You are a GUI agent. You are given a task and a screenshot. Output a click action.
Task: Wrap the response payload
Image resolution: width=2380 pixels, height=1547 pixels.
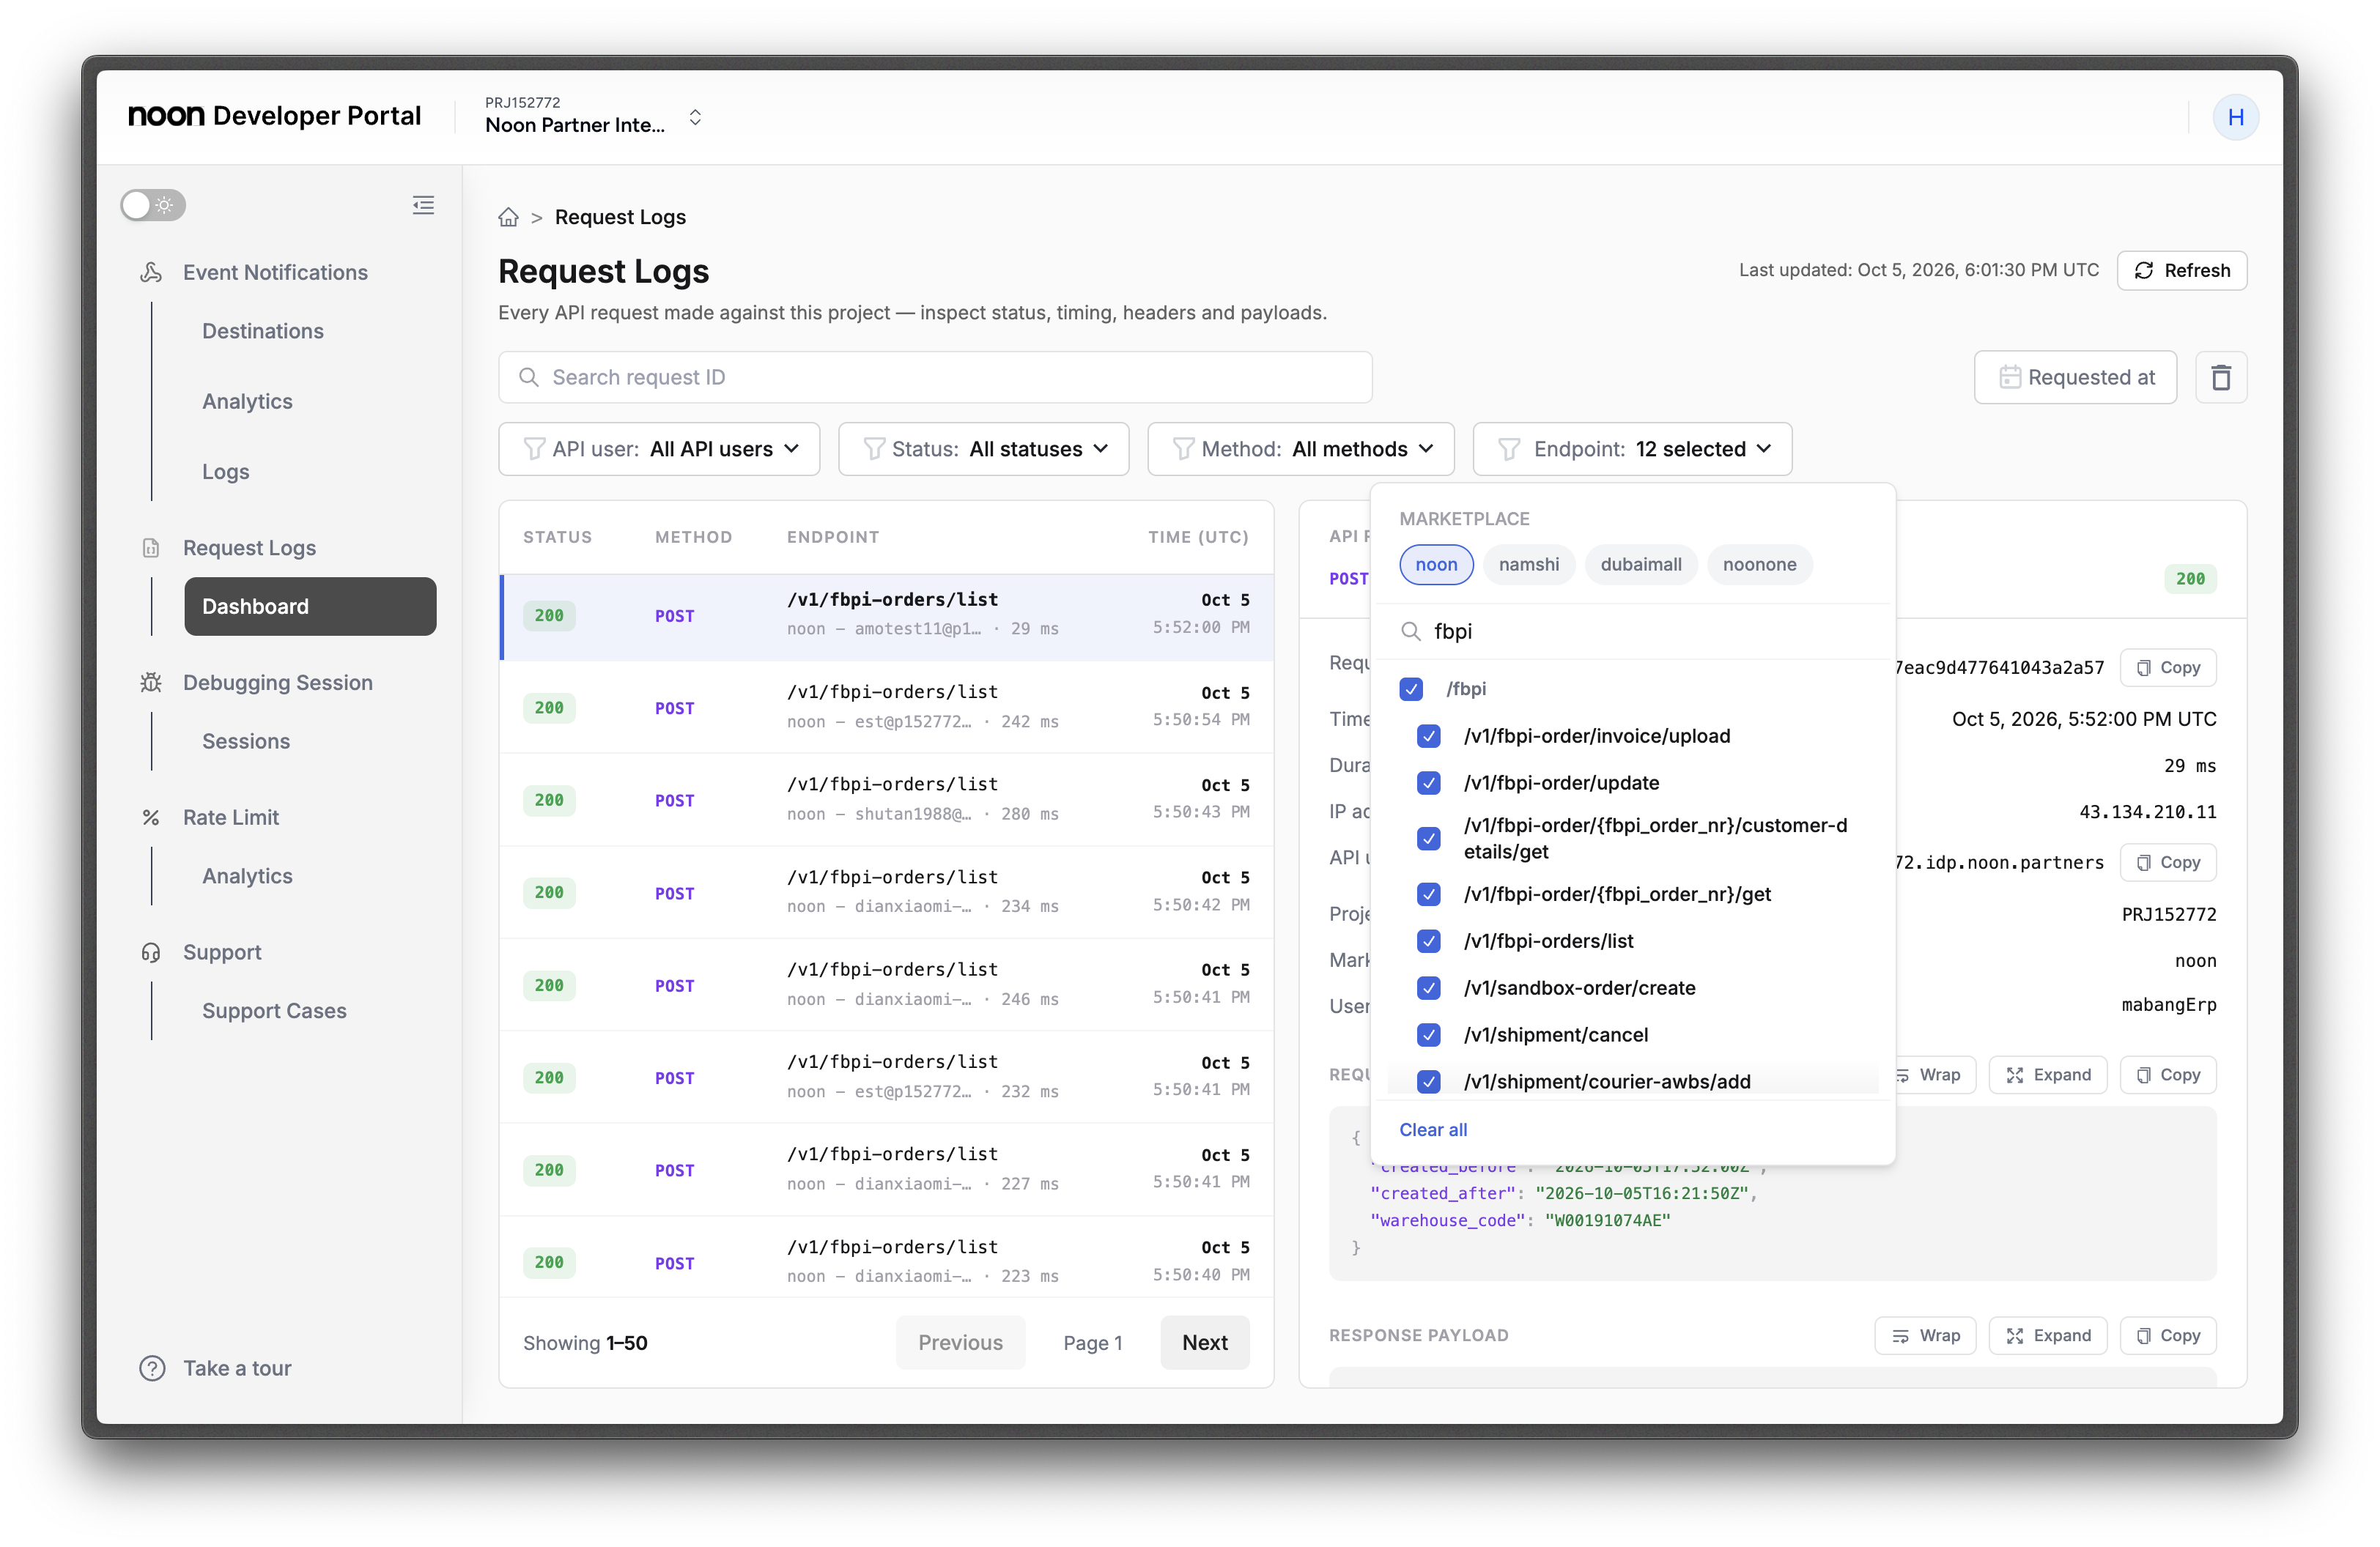[x=1924, y=1335]
